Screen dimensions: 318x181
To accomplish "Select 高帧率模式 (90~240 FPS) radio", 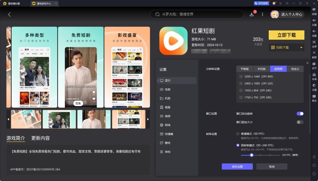I will (238, 145).
